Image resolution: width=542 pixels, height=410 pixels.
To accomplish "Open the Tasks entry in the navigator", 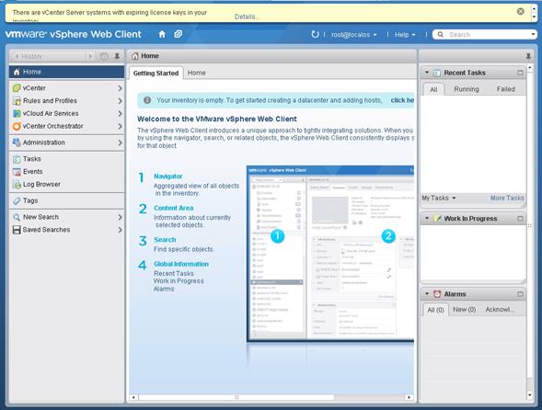I will pos(32,159).
